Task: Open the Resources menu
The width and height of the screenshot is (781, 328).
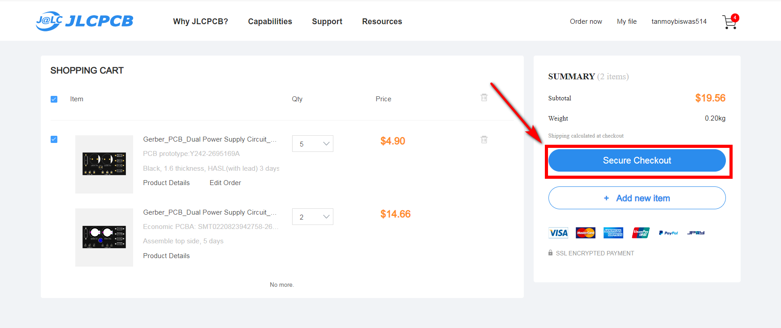Action: point(382,22)
